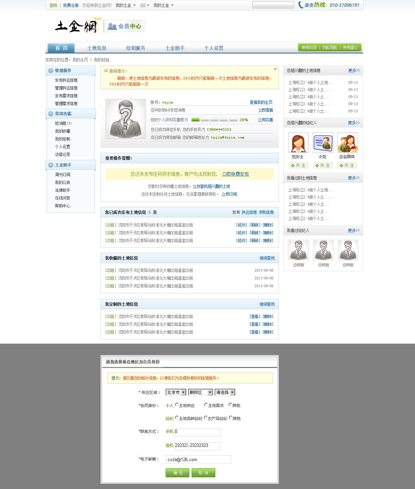Click the 确定 confirm button
This screenshot has height=489, width=415.
tap(177, 473)
